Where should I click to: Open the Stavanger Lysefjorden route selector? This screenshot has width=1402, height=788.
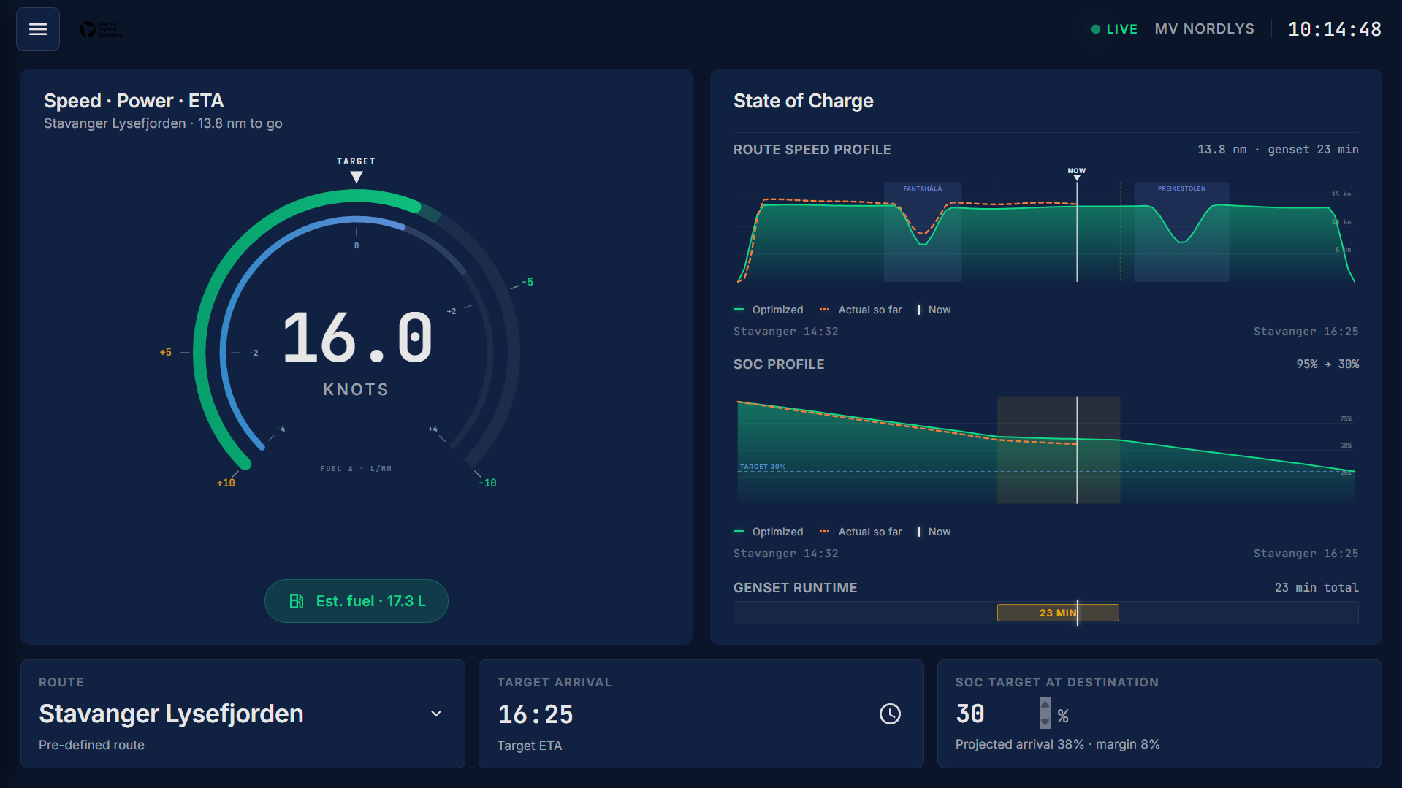[243, 714]
